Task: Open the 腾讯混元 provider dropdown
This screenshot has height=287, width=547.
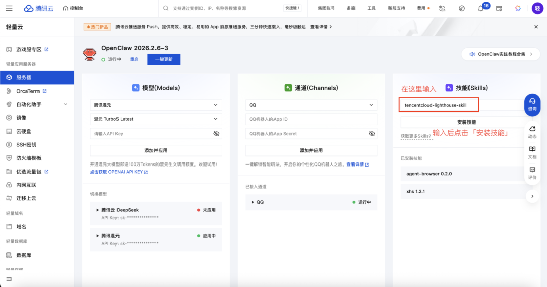Action: [156, 105]
